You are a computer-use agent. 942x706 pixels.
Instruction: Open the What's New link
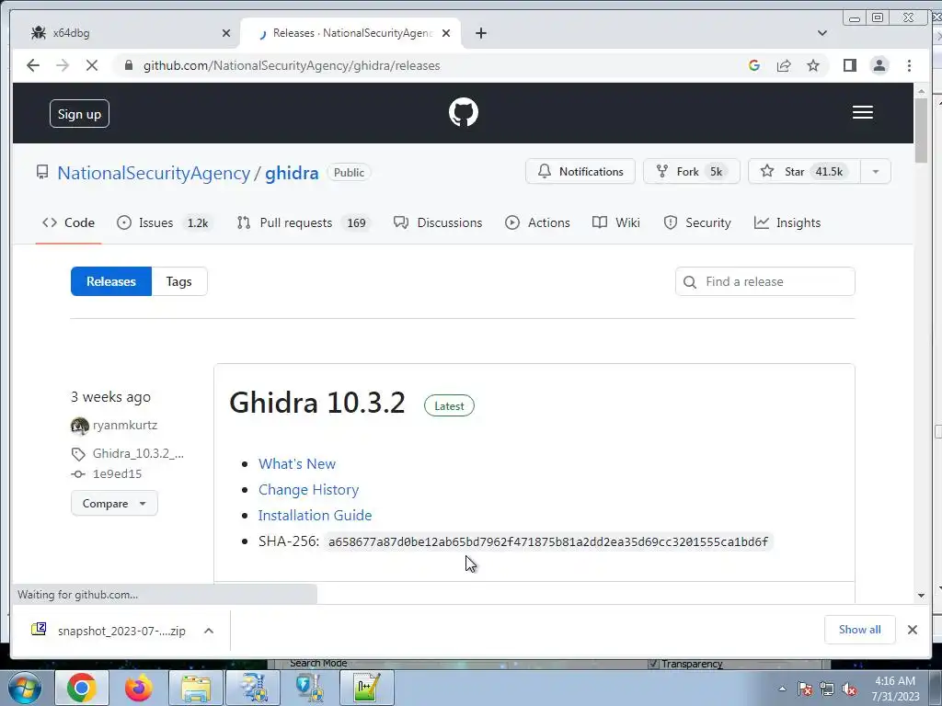pos(297,464)
